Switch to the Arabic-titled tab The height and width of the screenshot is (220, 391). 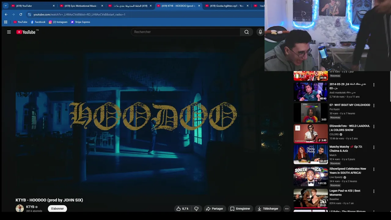pyautogui.click(x=130, y=6)
